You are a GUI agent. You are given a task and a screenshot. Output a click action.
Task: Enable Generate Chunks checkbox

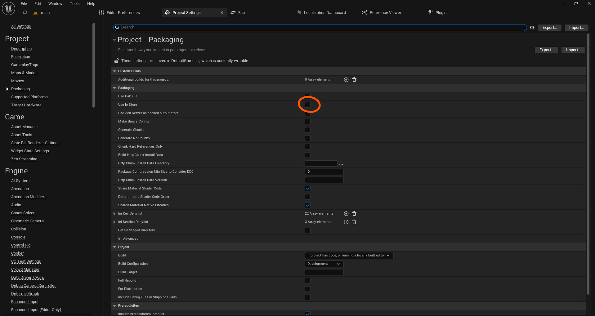[308, 130]
